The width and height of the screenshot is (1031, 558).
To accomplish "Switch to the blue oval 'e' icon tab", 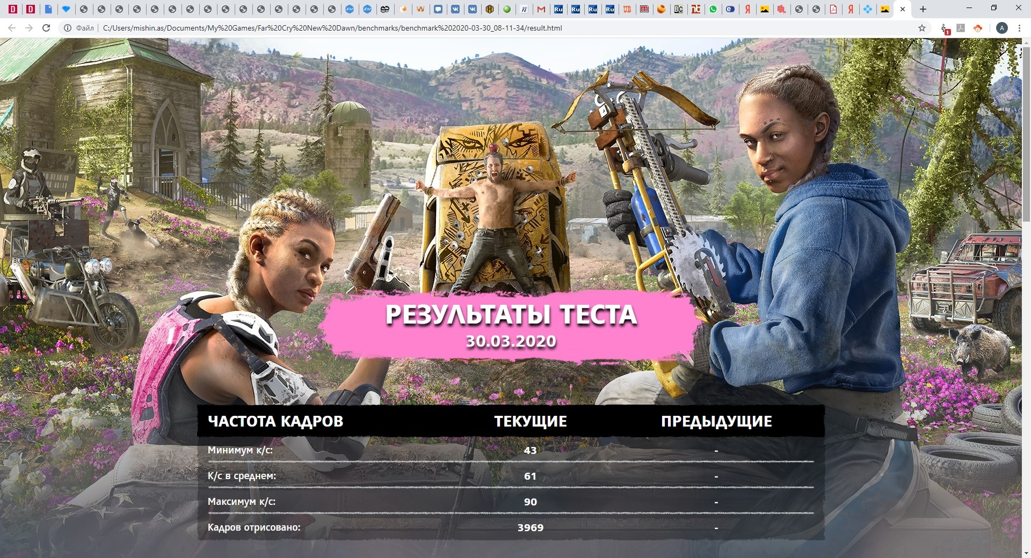I will 730,9.
